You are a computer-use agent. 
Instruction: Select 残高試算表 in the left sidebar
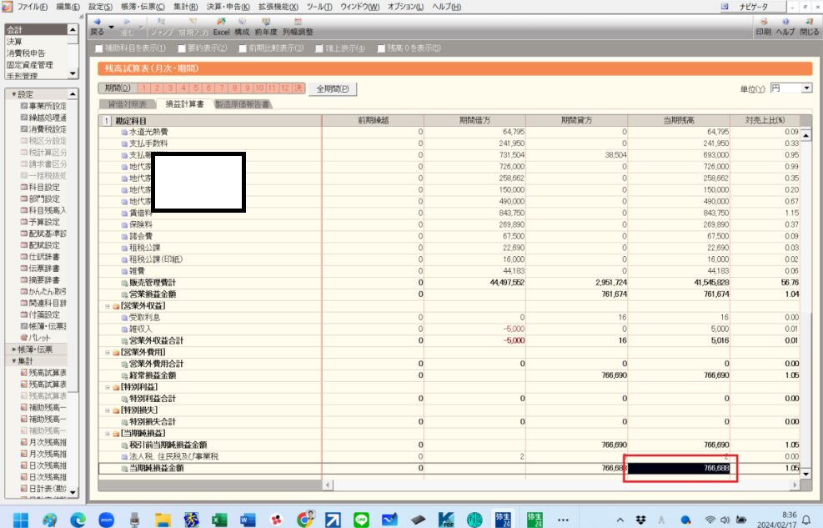[x=47, y=372]
